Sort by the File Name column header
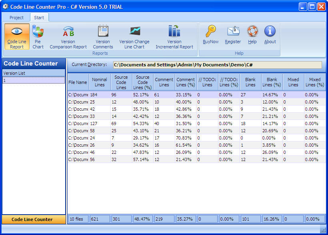 [78, 82]
